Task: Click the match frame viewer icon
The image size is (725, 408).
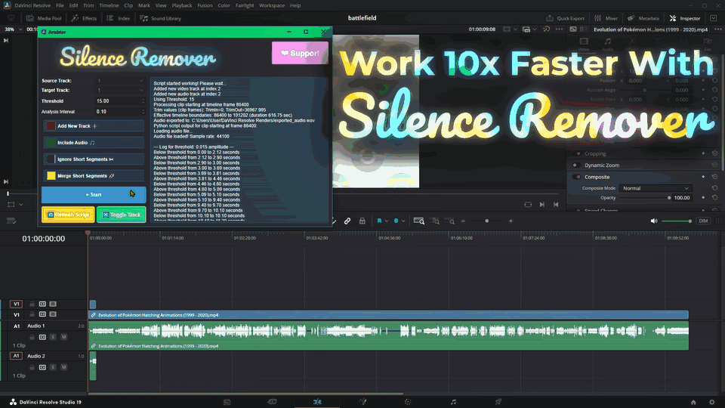Action: pyautogui.click(x=528, y=205)
